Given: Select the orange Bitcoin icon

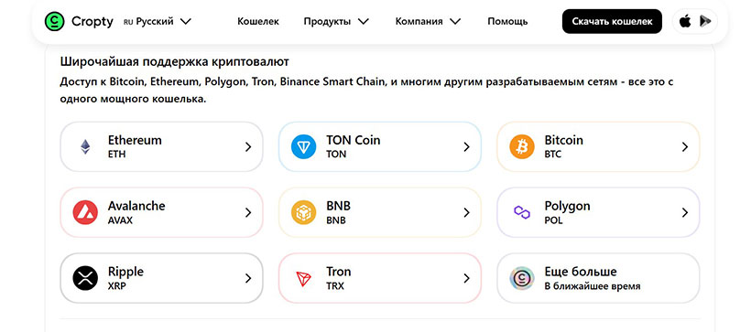Looking at the screenshot, I should point(522,147).
